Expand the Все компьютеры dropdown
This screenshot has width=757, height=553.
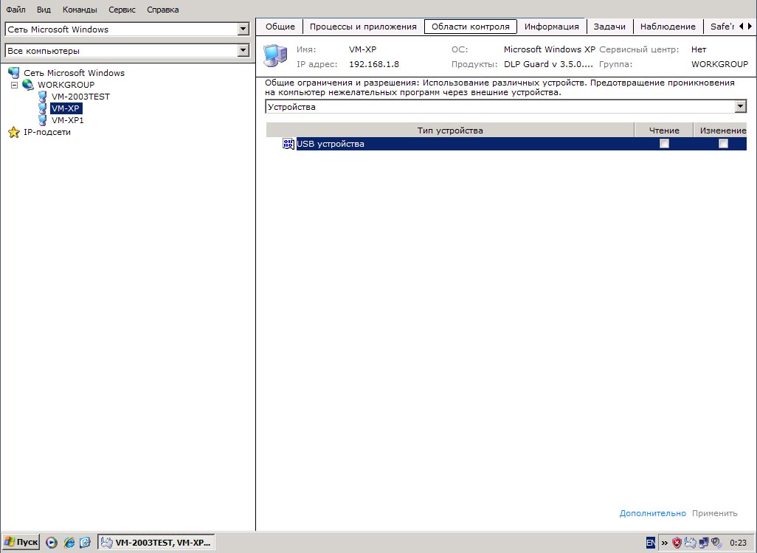pyautogui.click(x=243, y=50)
